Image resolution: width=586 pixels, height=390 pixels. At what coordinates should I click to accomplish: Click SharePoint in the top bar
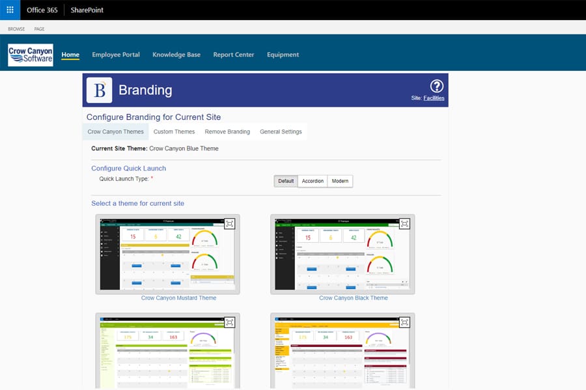(87, 10)
